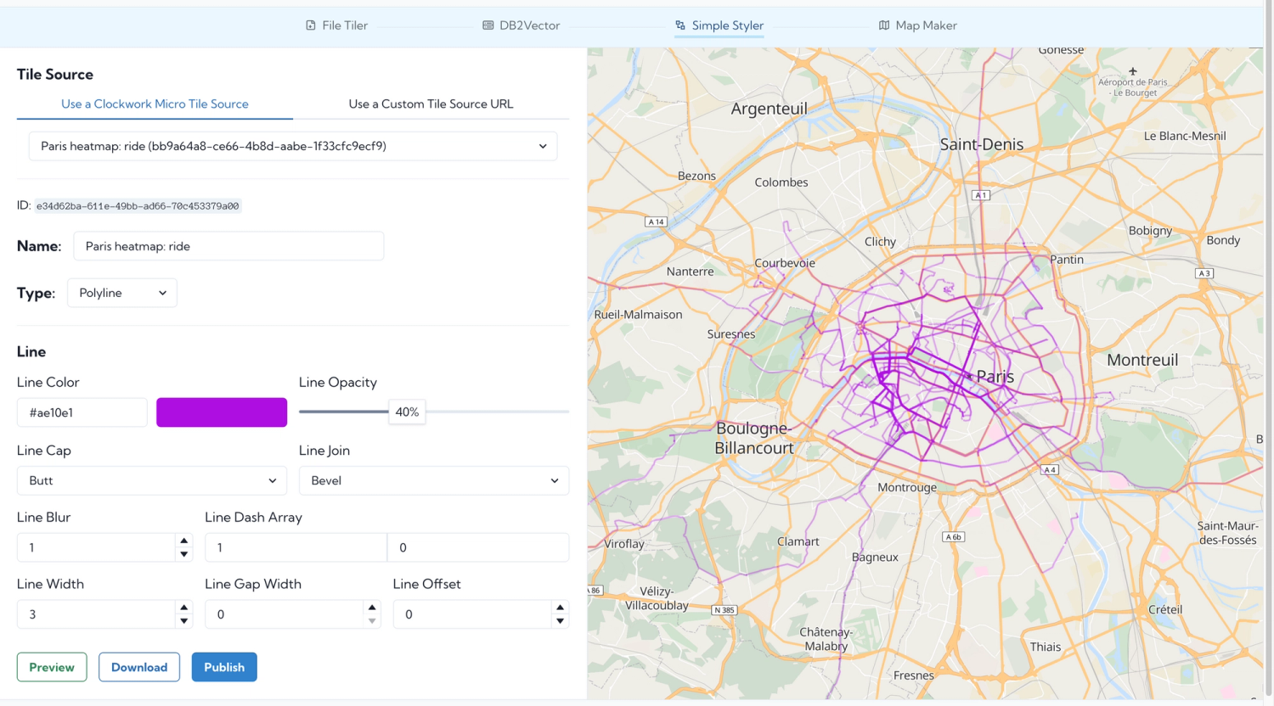Click the Courbevoie label on the map

785,263
